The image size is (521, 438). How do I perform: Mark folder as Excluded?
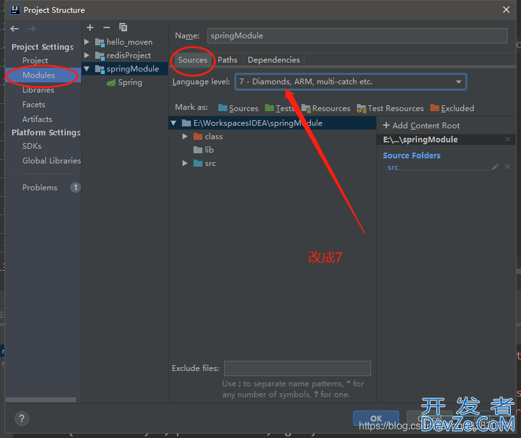[452, 109]
